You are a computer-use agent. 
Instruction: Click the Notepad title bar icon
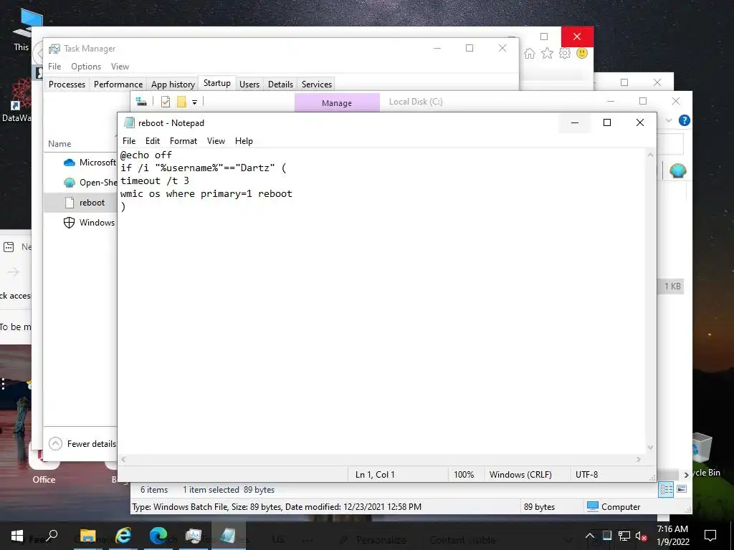[x=129, y=123]
